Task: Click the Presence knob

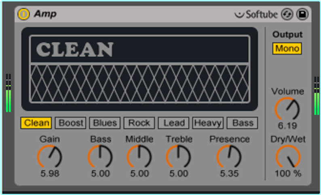Action: tap(229, 157)
